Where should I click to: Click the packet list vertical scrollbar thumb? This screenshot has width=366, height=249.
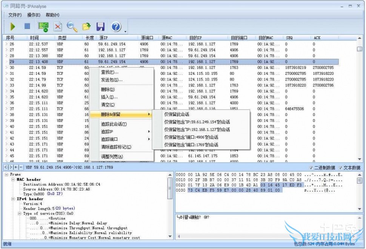359,49
